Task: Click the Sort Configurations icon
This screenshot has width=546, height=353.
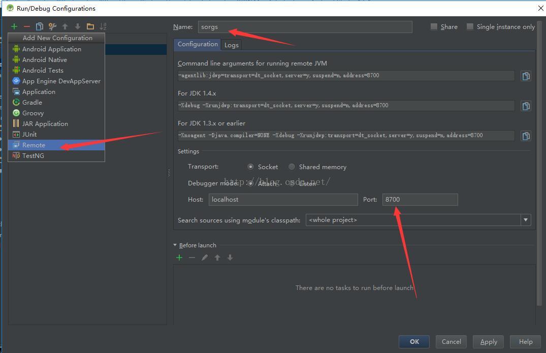Action: click(103, 26)
